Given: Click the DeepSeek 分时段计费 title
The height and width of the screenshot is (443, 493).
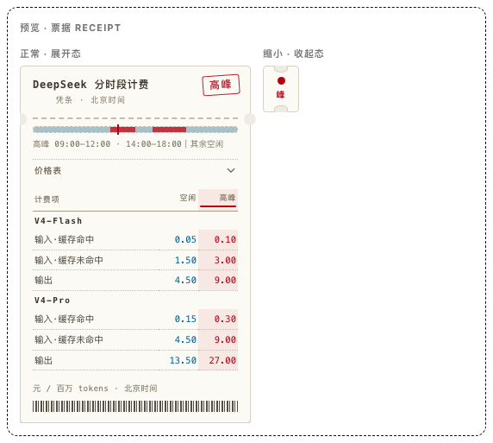Looking at the screenshot, I should point(90,85).
